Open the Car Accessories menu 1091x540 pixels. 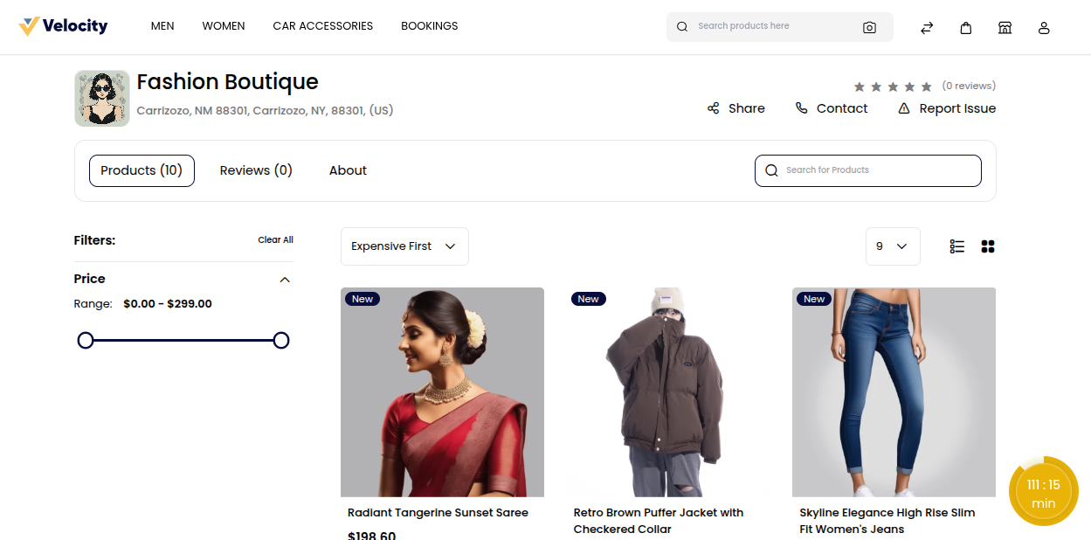coord(323,26)
